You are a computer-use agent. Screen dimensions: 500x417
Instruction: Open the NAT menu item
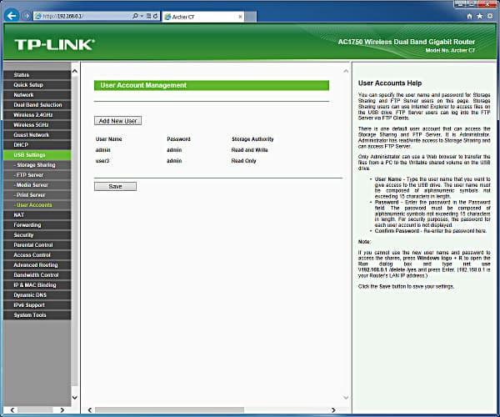point(37,215)
